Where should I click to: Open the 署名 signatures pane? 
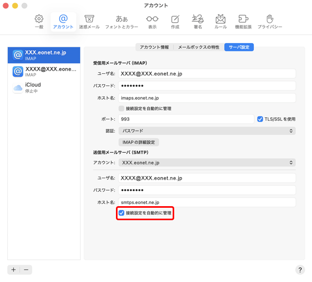pyautogui.click(x=197, y=21)
